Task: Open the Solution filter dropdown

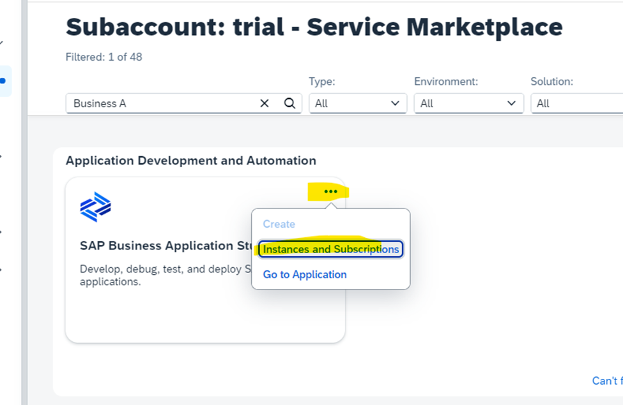Action: pyautogui.click(x=577, y=103)
